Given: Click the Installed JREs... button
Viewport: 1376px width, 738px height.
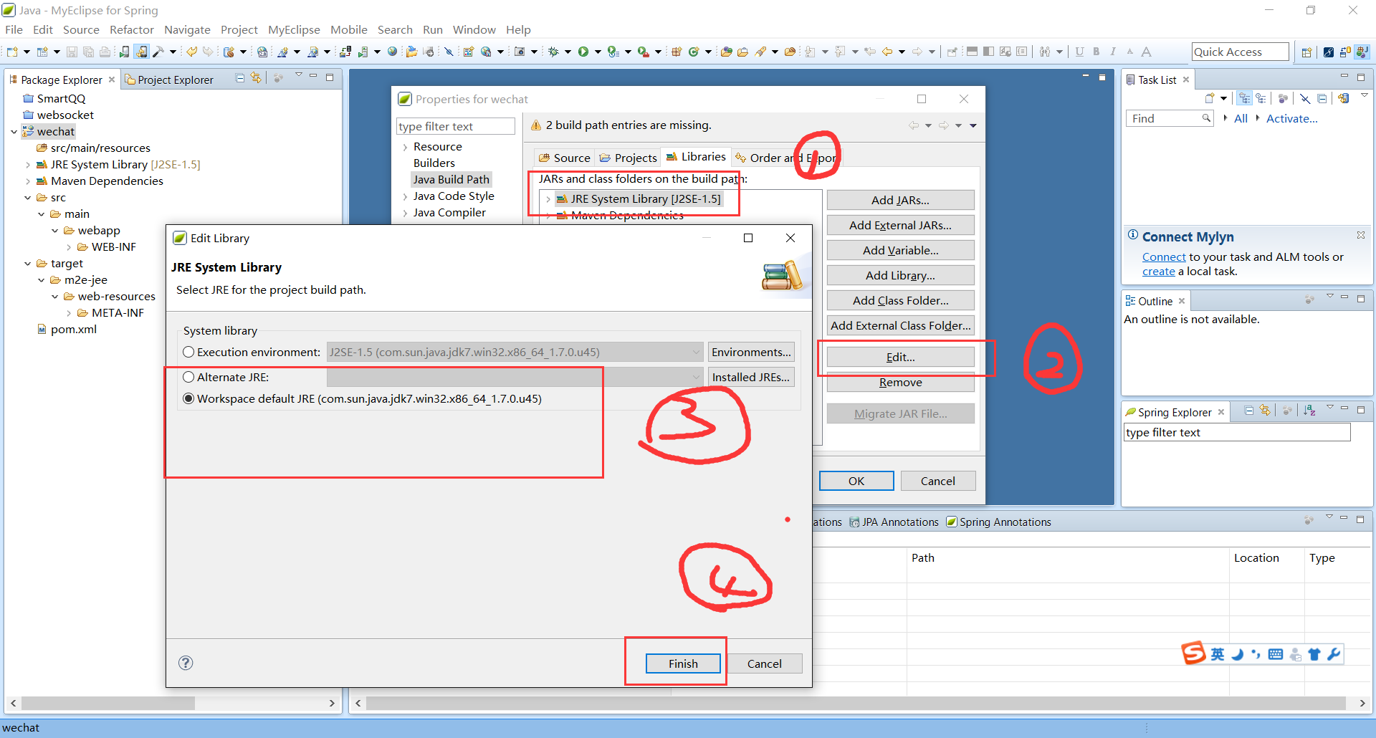Looking at the screenshot, I should [x=750, y=377].
